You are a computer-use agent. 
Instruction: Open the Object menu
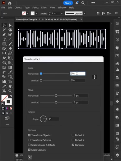[18, 8]
